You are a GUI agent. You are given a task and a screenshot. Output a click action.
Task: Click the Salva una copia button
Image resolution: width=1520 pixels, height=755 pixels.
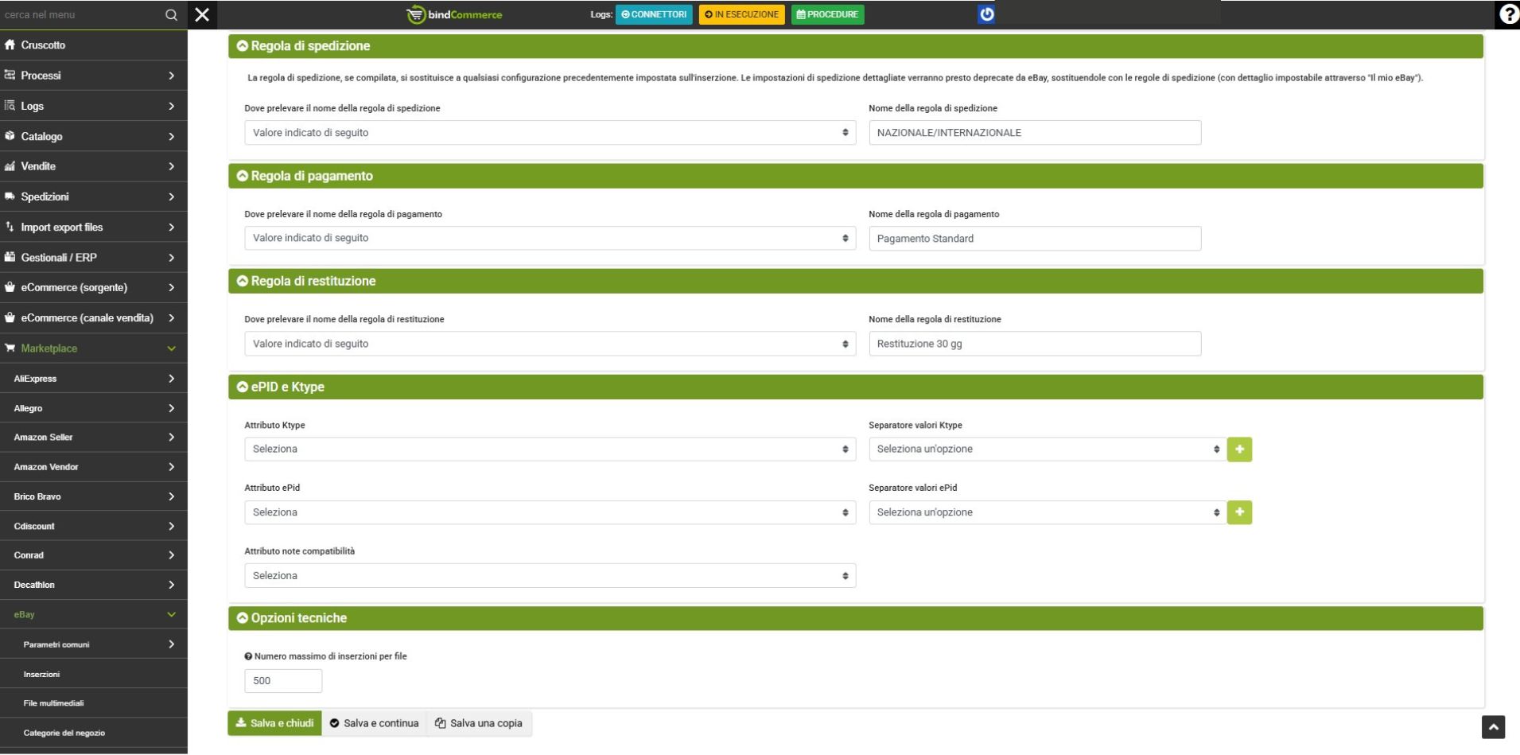point(479,723)
